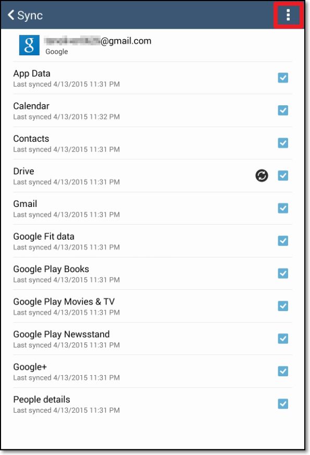The width and height of the screenshot is (310, 455).
Task: Tap the Google Play Newsstand row label
Action: (x=61, y=334)
